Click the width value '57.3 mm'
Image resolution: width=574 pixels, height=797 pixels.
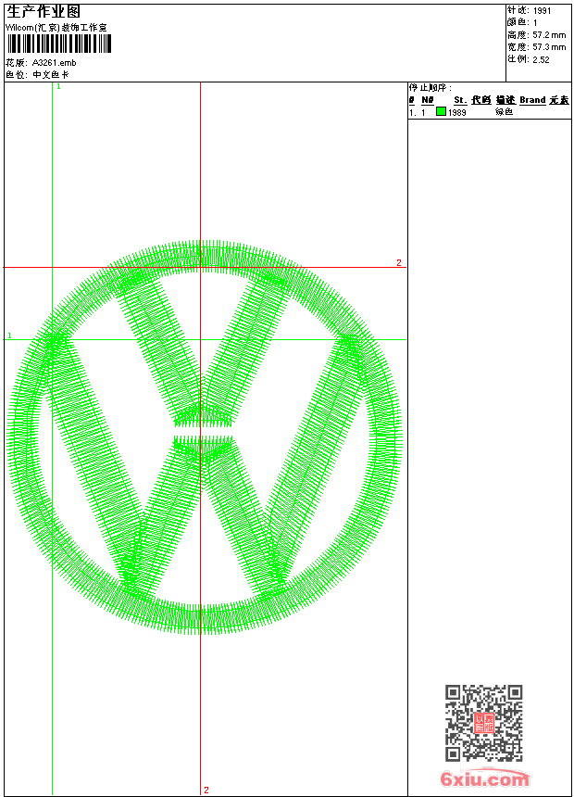pos(549,47)
